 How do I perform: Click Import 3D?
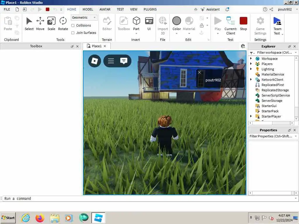click(163, 26)
